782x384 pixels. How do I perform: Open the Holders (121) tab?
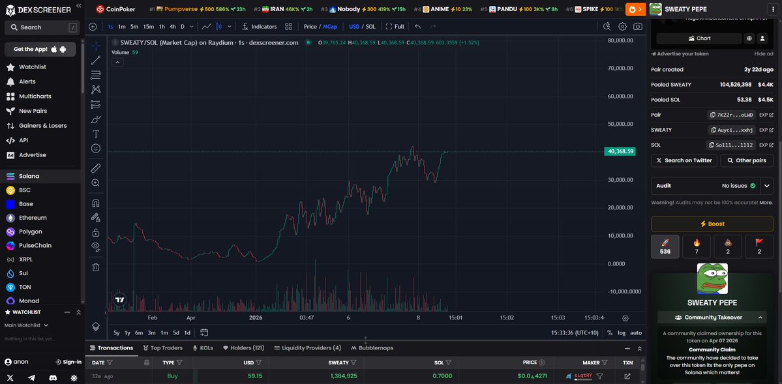(x=243, y=347)
